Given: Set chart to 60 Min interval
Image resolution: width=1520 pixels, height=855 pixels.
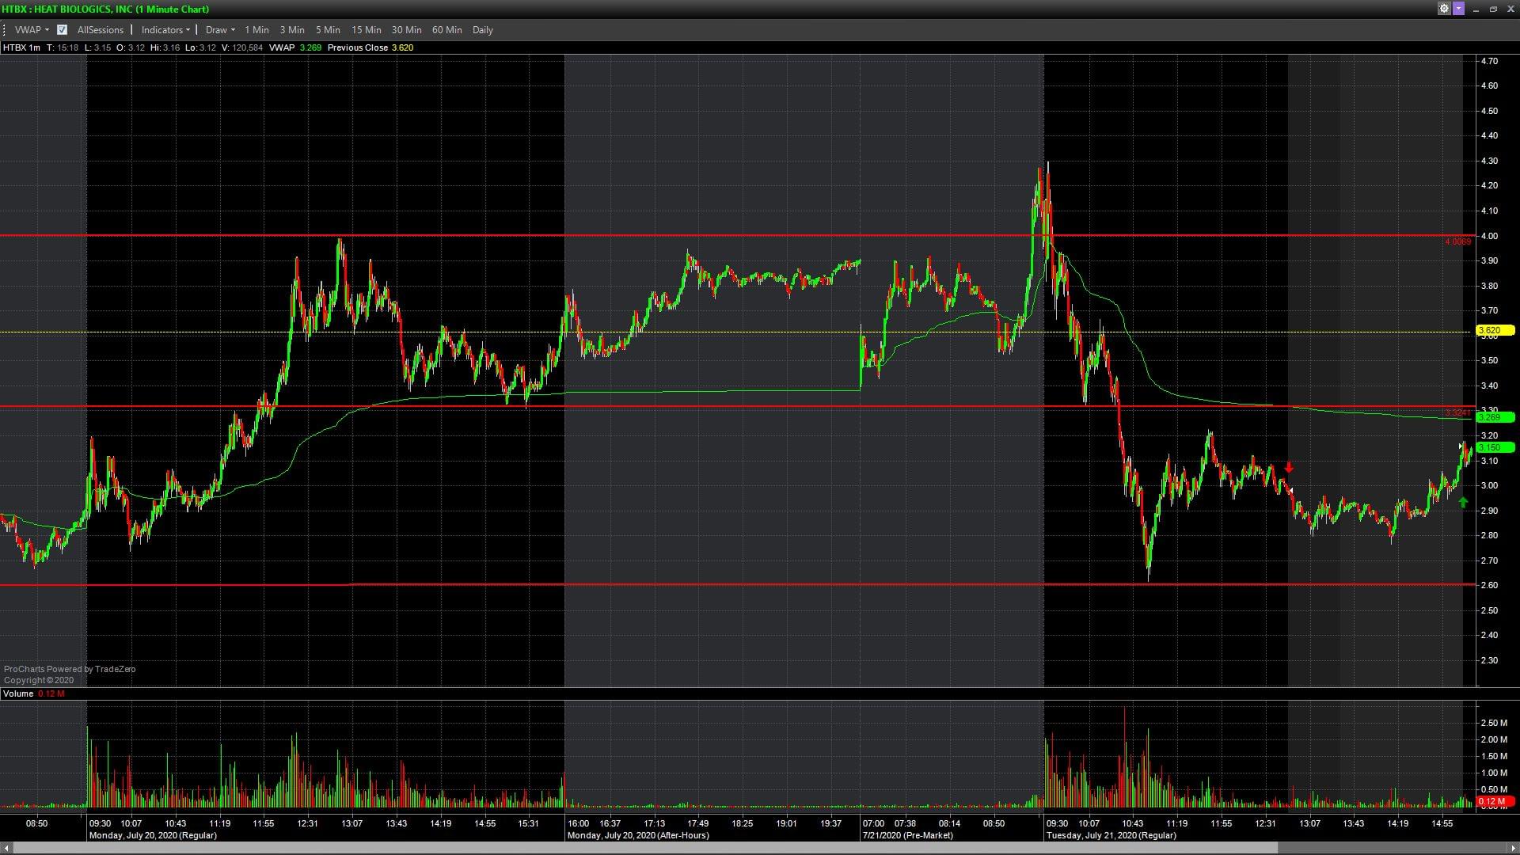Looking at the screenshot, I should point(446,30).
